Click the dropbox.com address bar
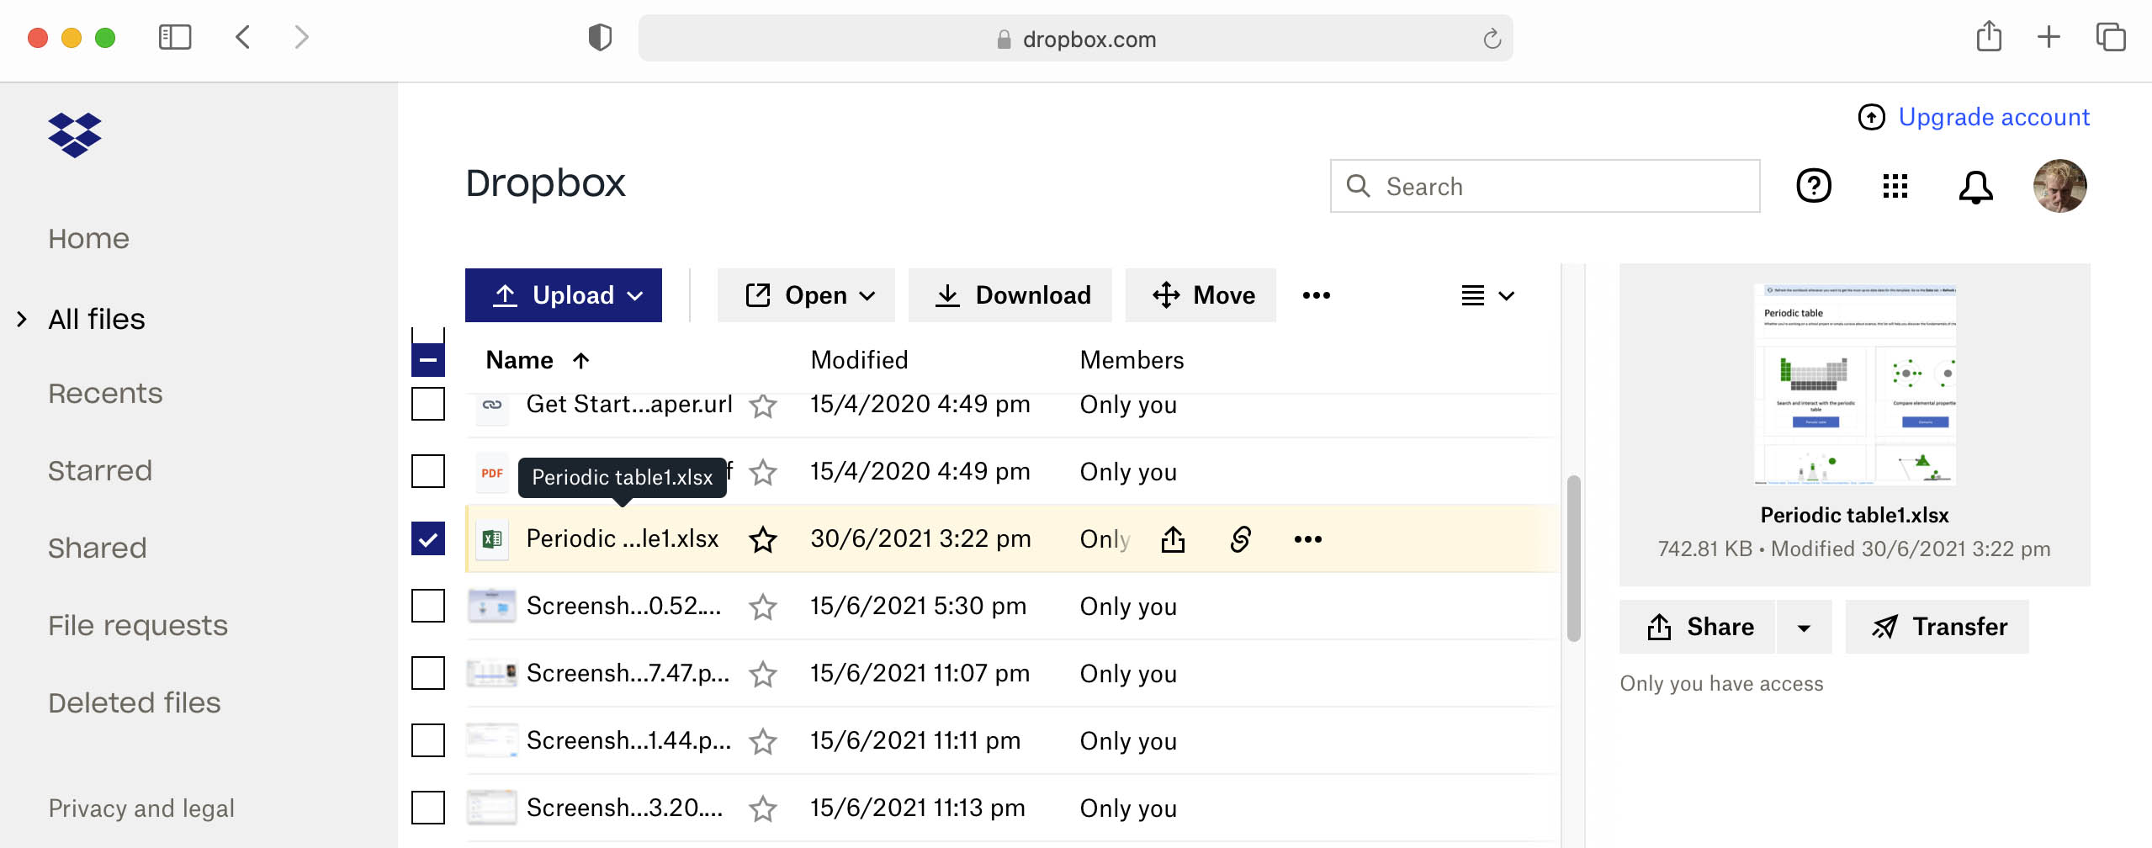 pyautogui.click(x=1075, y=39)
